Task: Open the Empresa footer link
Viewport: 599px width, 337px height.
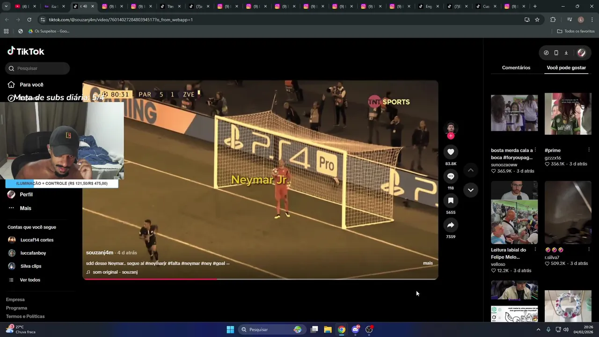Action: 15,300
